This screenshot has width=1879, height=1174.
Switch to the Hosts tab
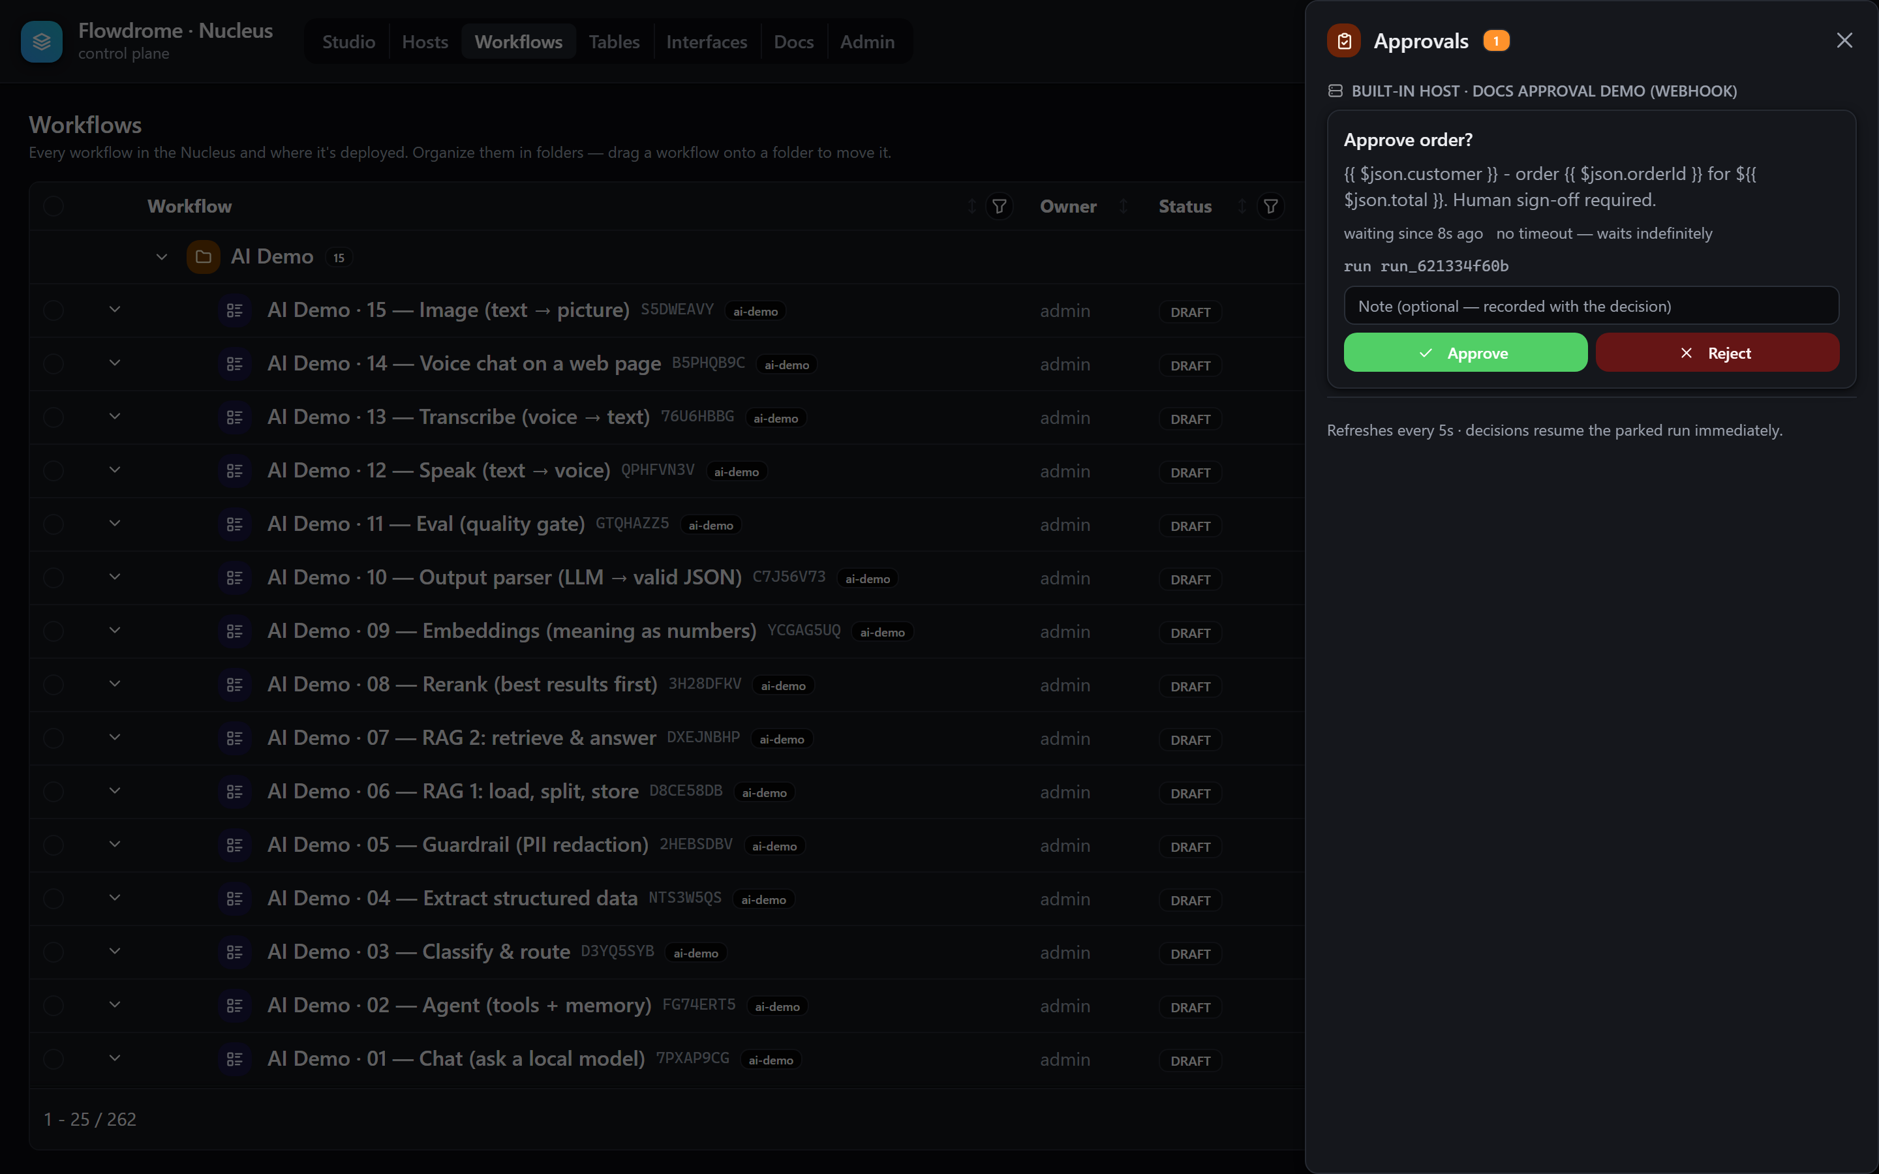coord(425,42)
